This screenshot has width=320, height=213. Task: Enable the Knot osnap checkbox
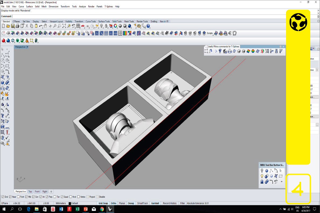click(71, 197)
